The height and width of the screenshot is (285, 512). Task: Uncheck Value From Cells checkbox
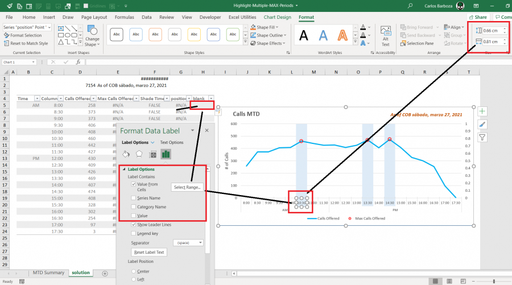pos(134,184)
